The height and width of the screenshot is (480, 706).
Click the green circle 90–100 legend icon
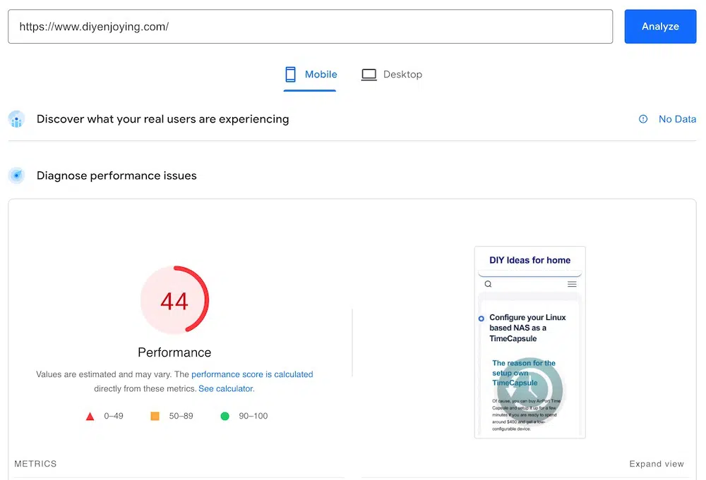(x=225, y=416)
